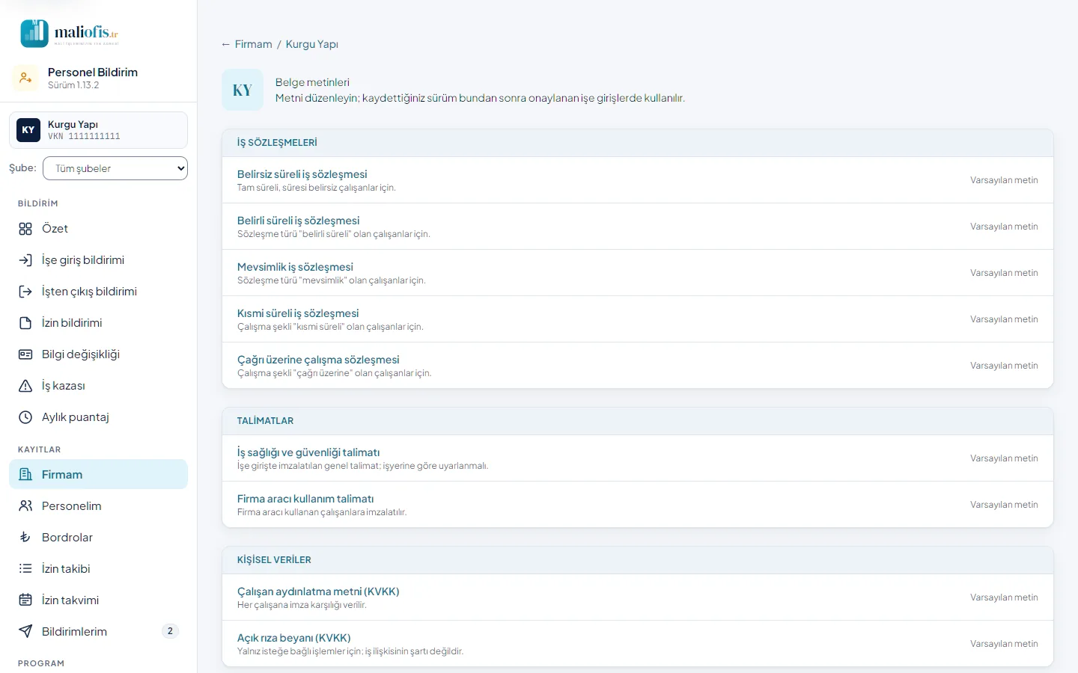Click the KİŞİSEL VERİLER section header

point(638,560)
